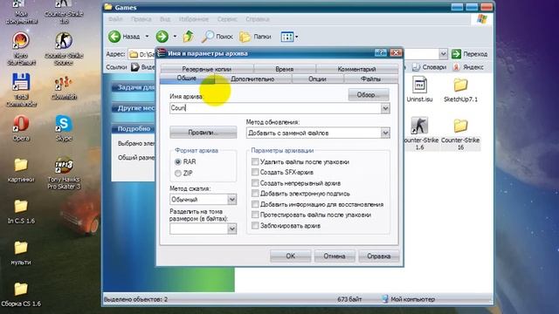The image size is (559, 314).
Task: Select the Counter-Strike 16 folder
Action: coord(460,133)
